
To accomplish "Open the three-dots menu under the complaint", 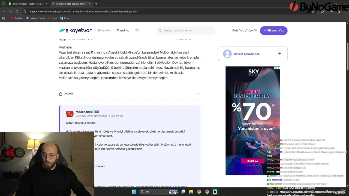I will tap(198, 94).
